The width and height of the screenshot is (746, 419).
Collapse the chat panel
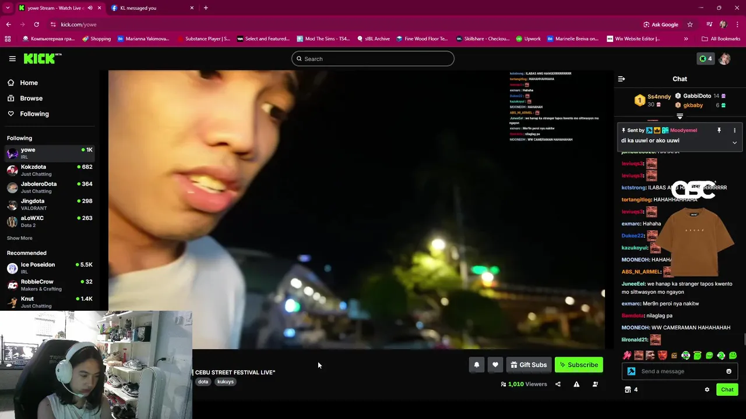pos(621,79)
